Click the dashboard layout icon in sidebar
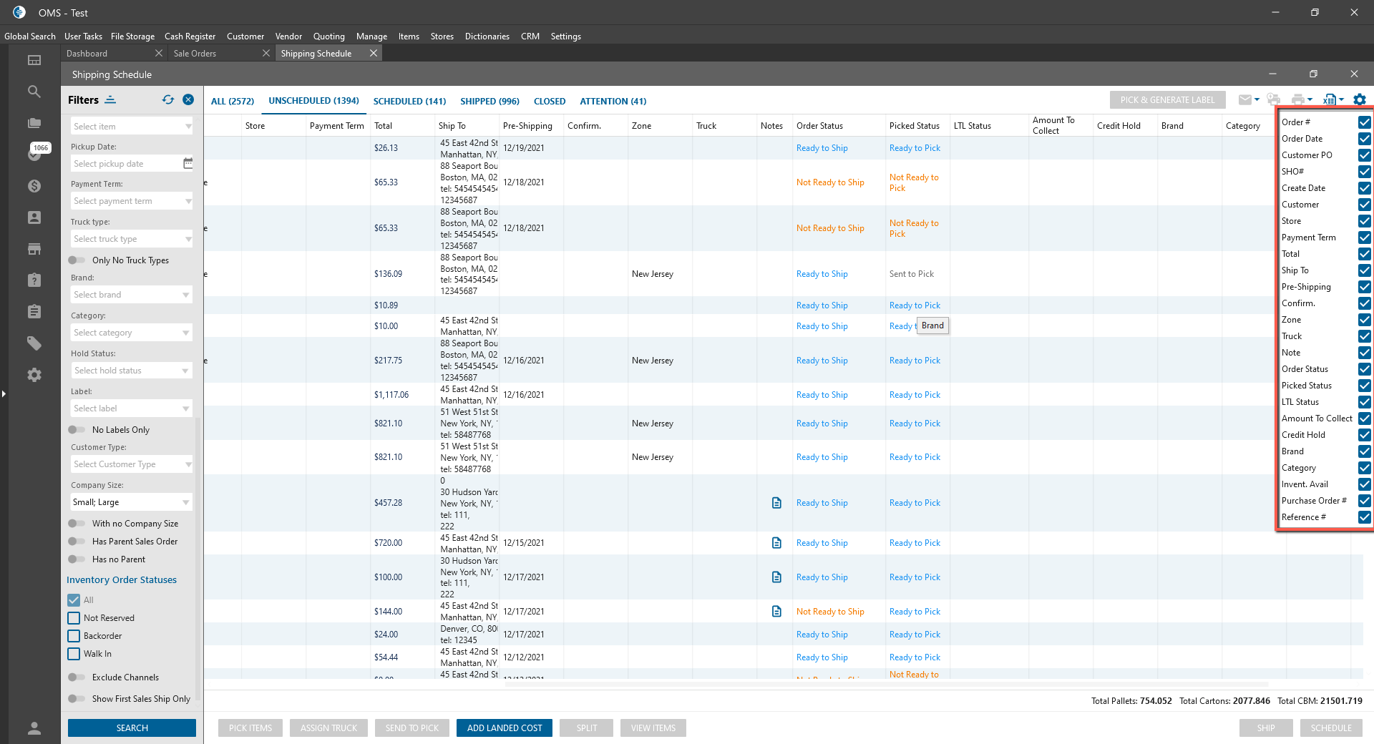Screen dimensions: 1374x744 (34, 60)
